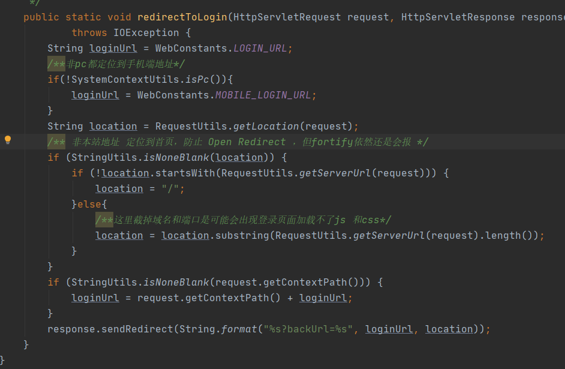Click the yellow lightbulb quick-fix icon

click(8, 140)
